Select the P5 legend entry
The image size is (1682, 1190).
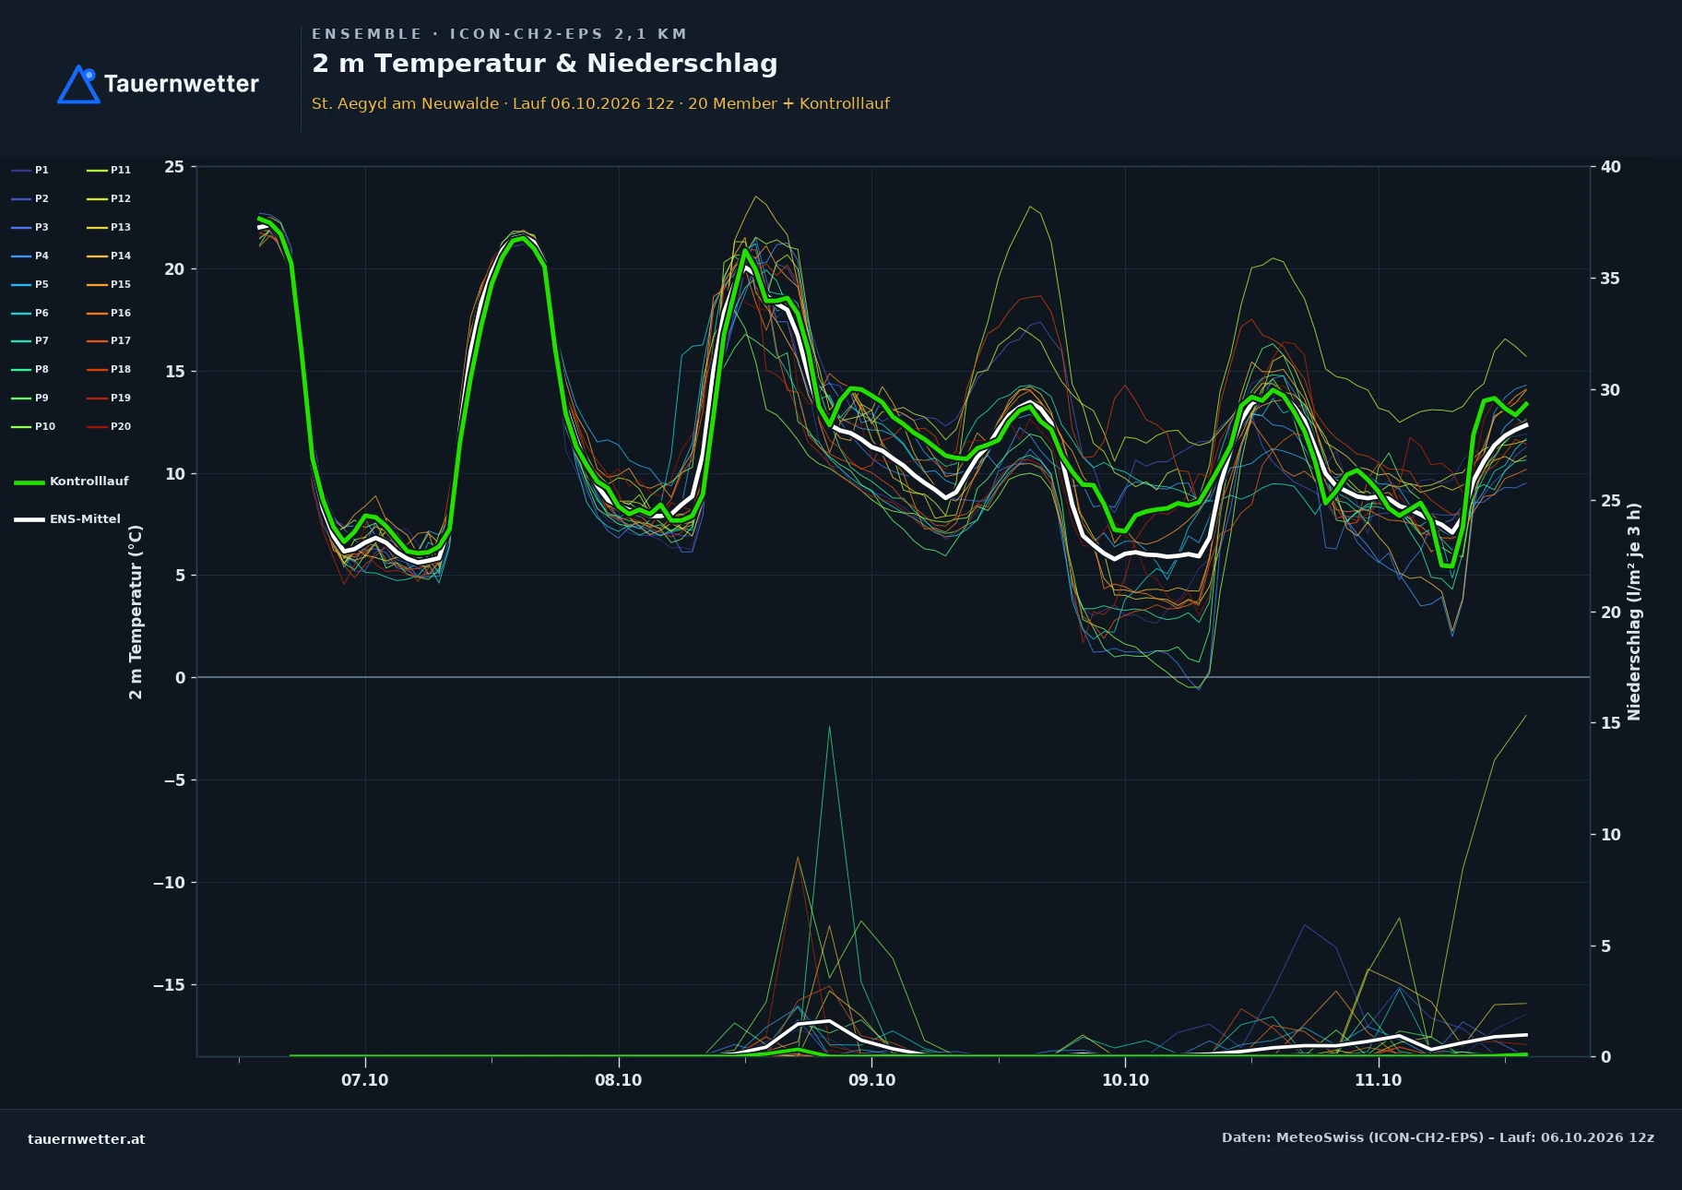[x=30, y=284]
